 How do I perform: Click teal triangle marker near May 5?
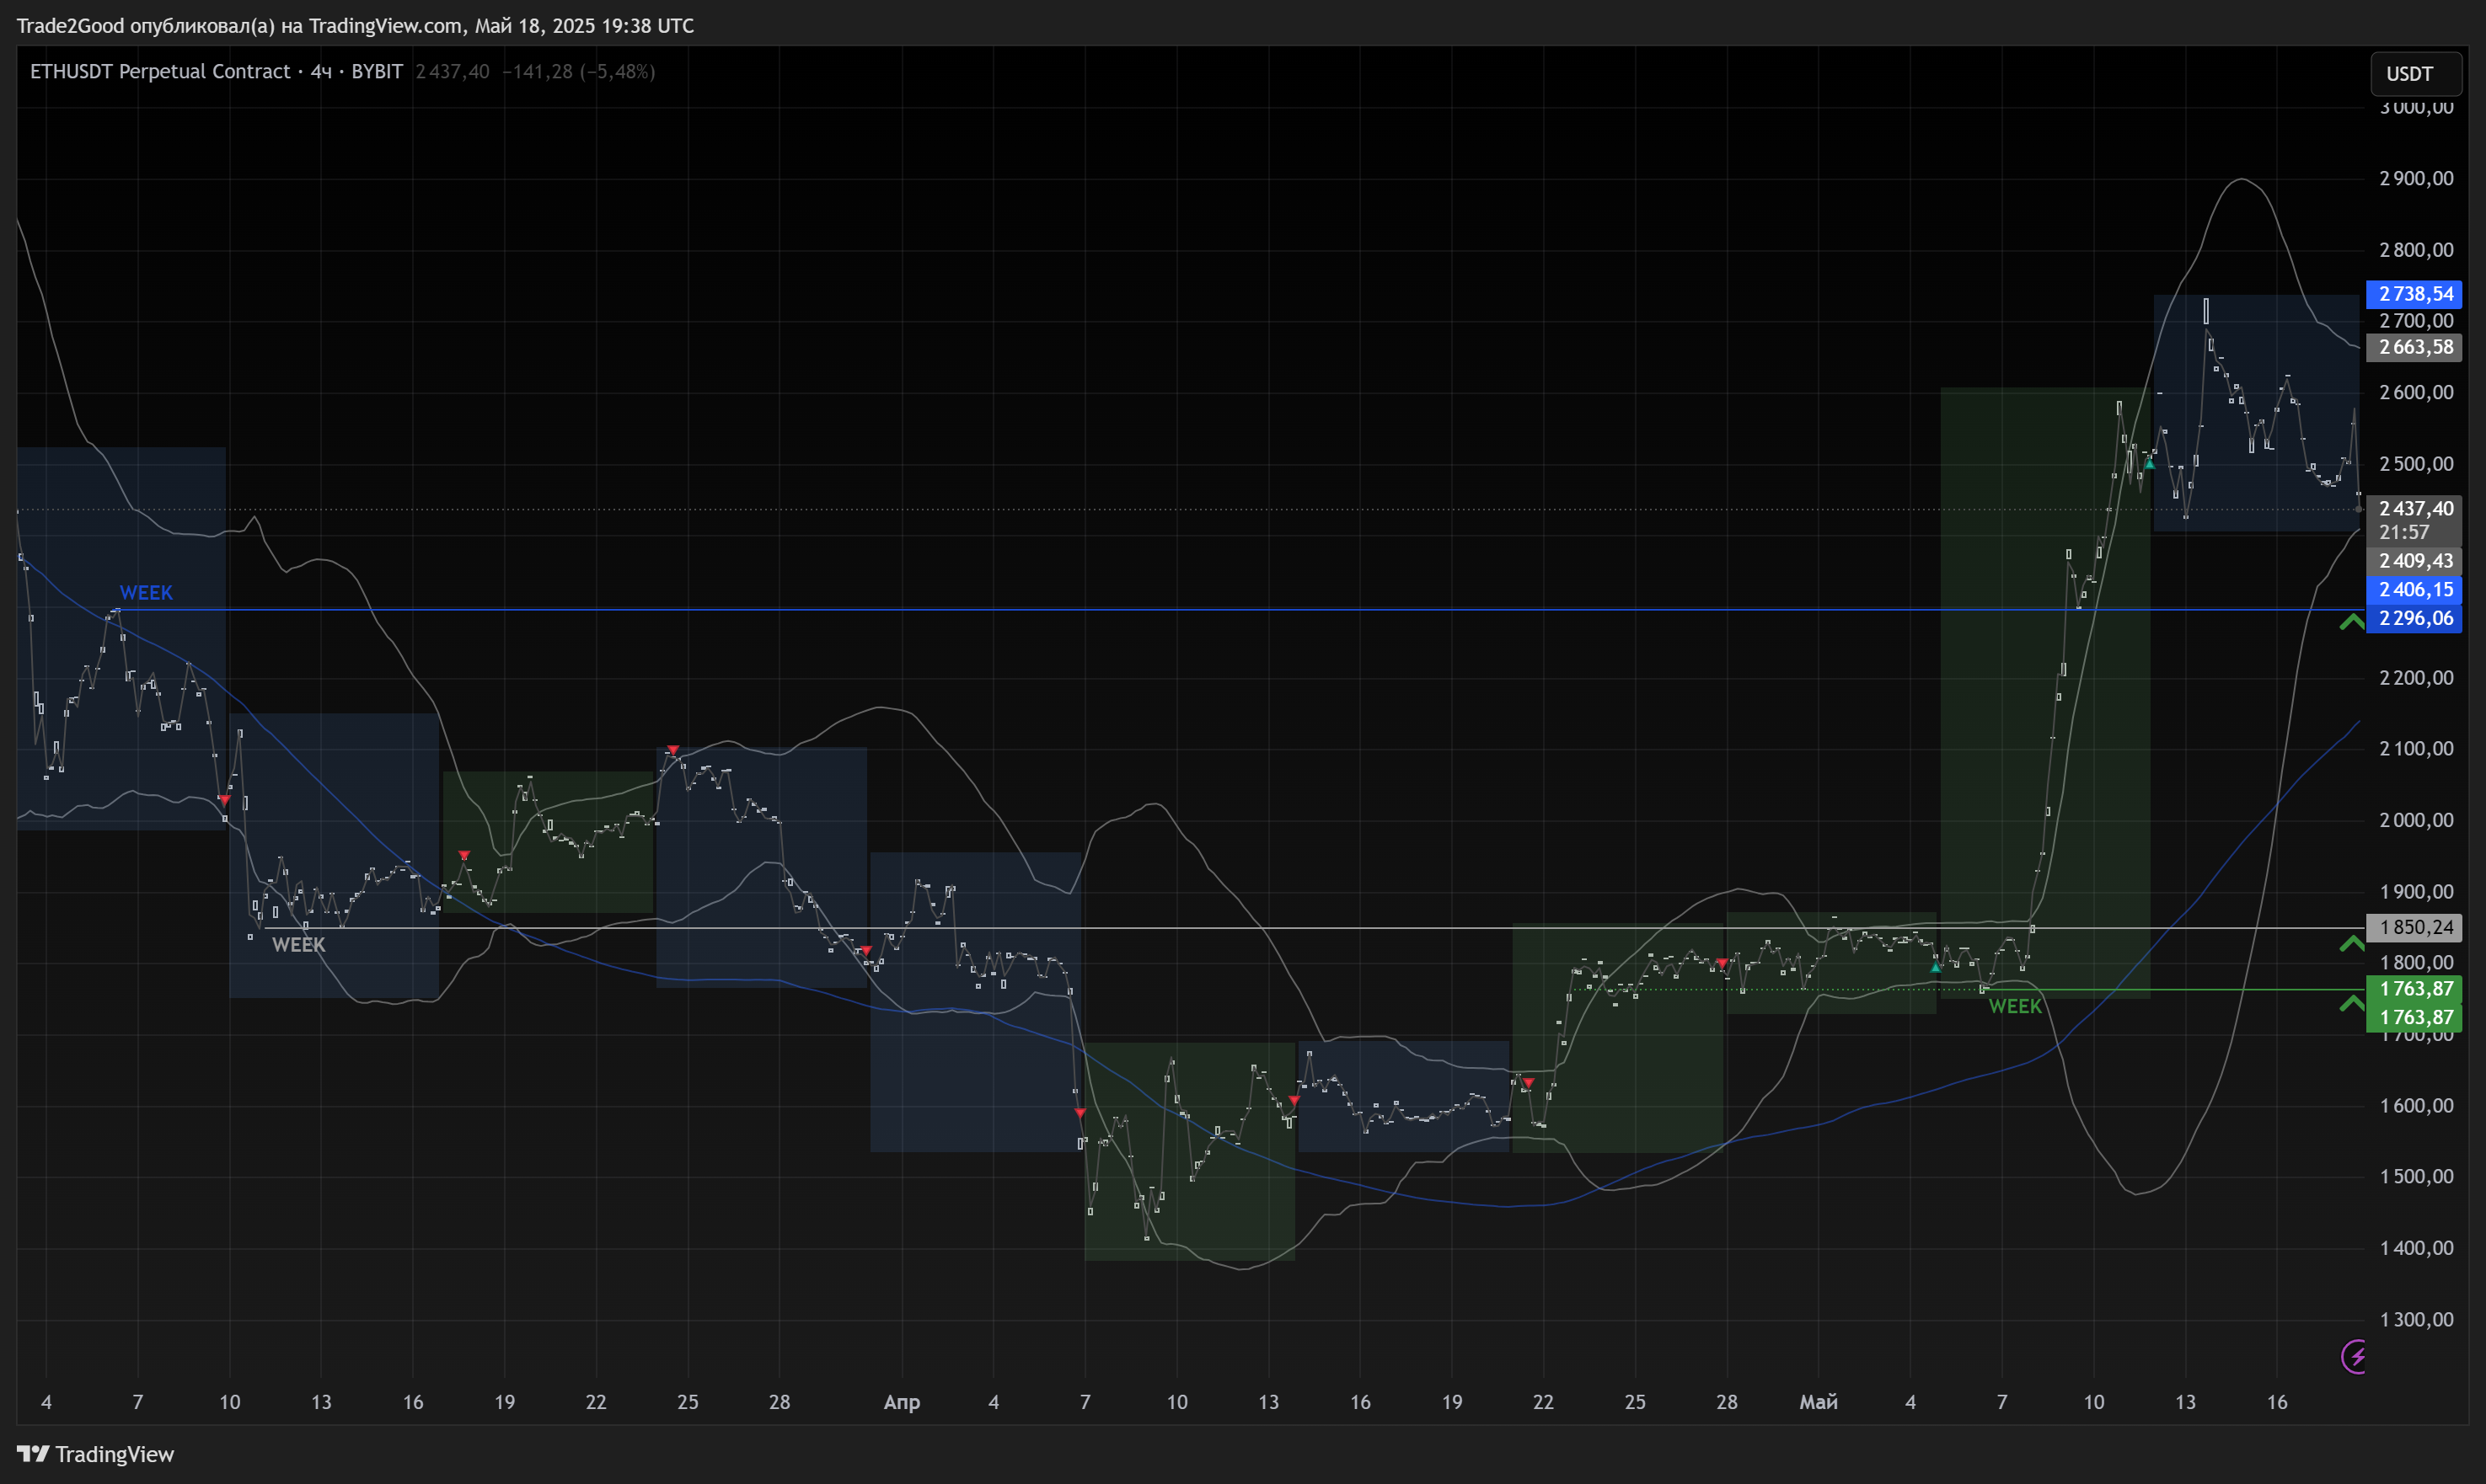click(1936, 967)
